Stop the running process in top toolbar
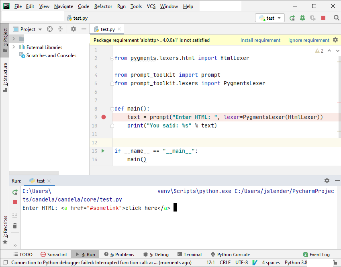 tap(323, 18)
